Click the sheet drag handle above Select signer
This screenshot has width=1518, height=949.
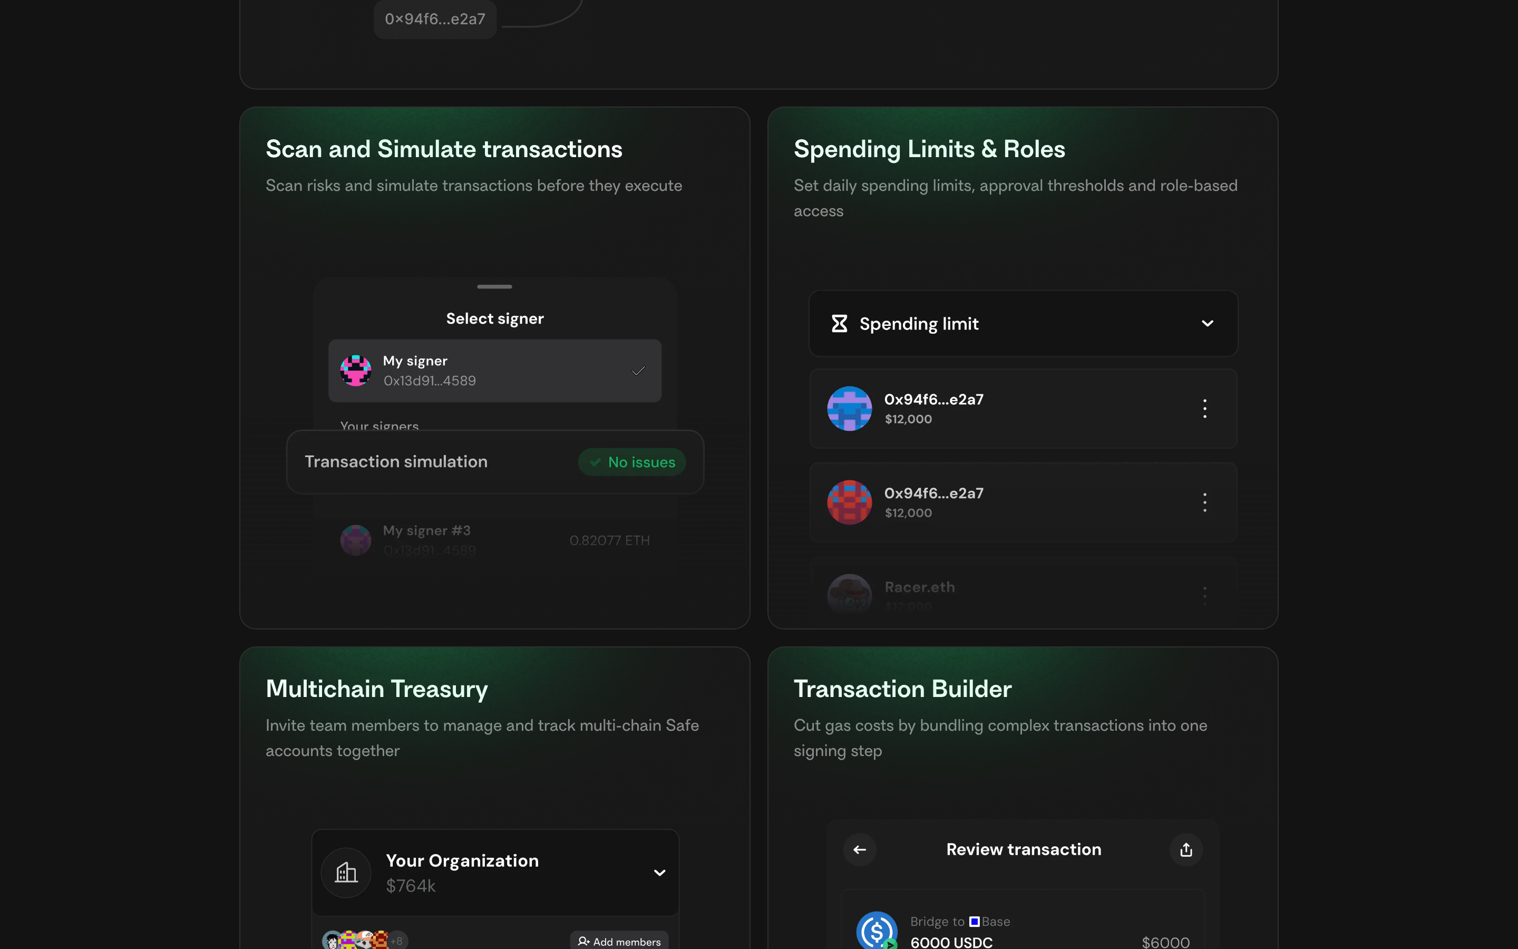click(494, 287)
